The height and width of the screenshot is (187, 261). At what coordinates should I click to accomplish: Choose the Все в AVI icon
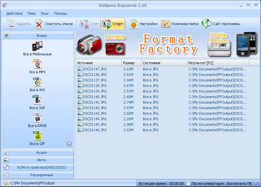[x=38, y=82]
